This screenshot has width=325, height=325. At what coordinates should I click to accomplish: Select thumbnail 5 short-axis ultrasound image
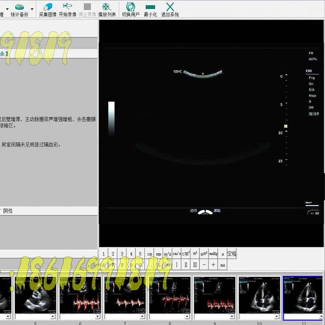(35, 295)
